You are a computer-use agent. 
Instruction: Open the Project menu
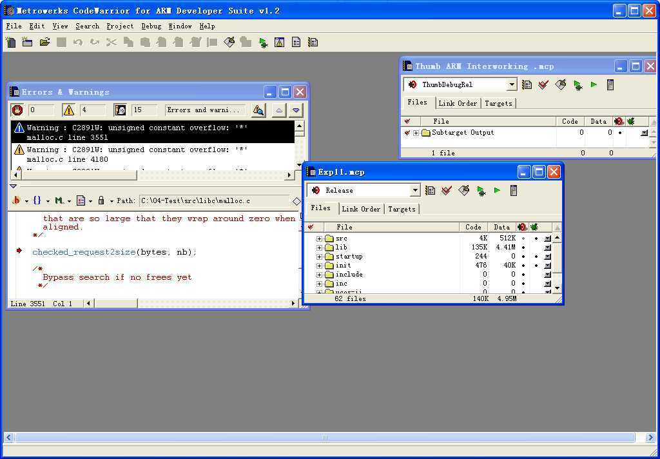(x=120, y=26)
